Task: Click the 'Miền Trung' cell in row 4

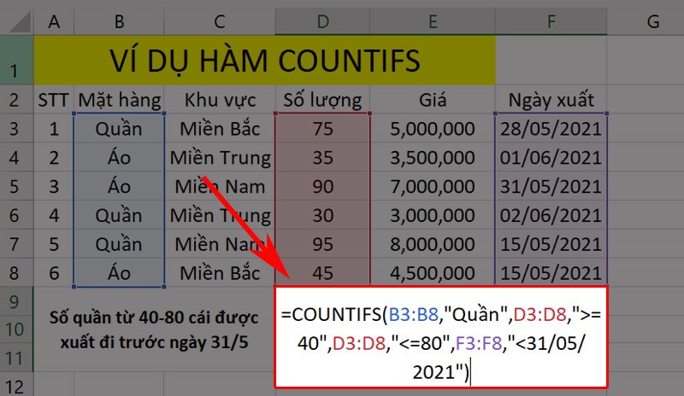Action: (220, 157)
